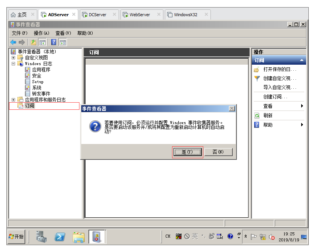Click the up one level folder icon
Screen dimensions: 311x247
tap(34, 42)
